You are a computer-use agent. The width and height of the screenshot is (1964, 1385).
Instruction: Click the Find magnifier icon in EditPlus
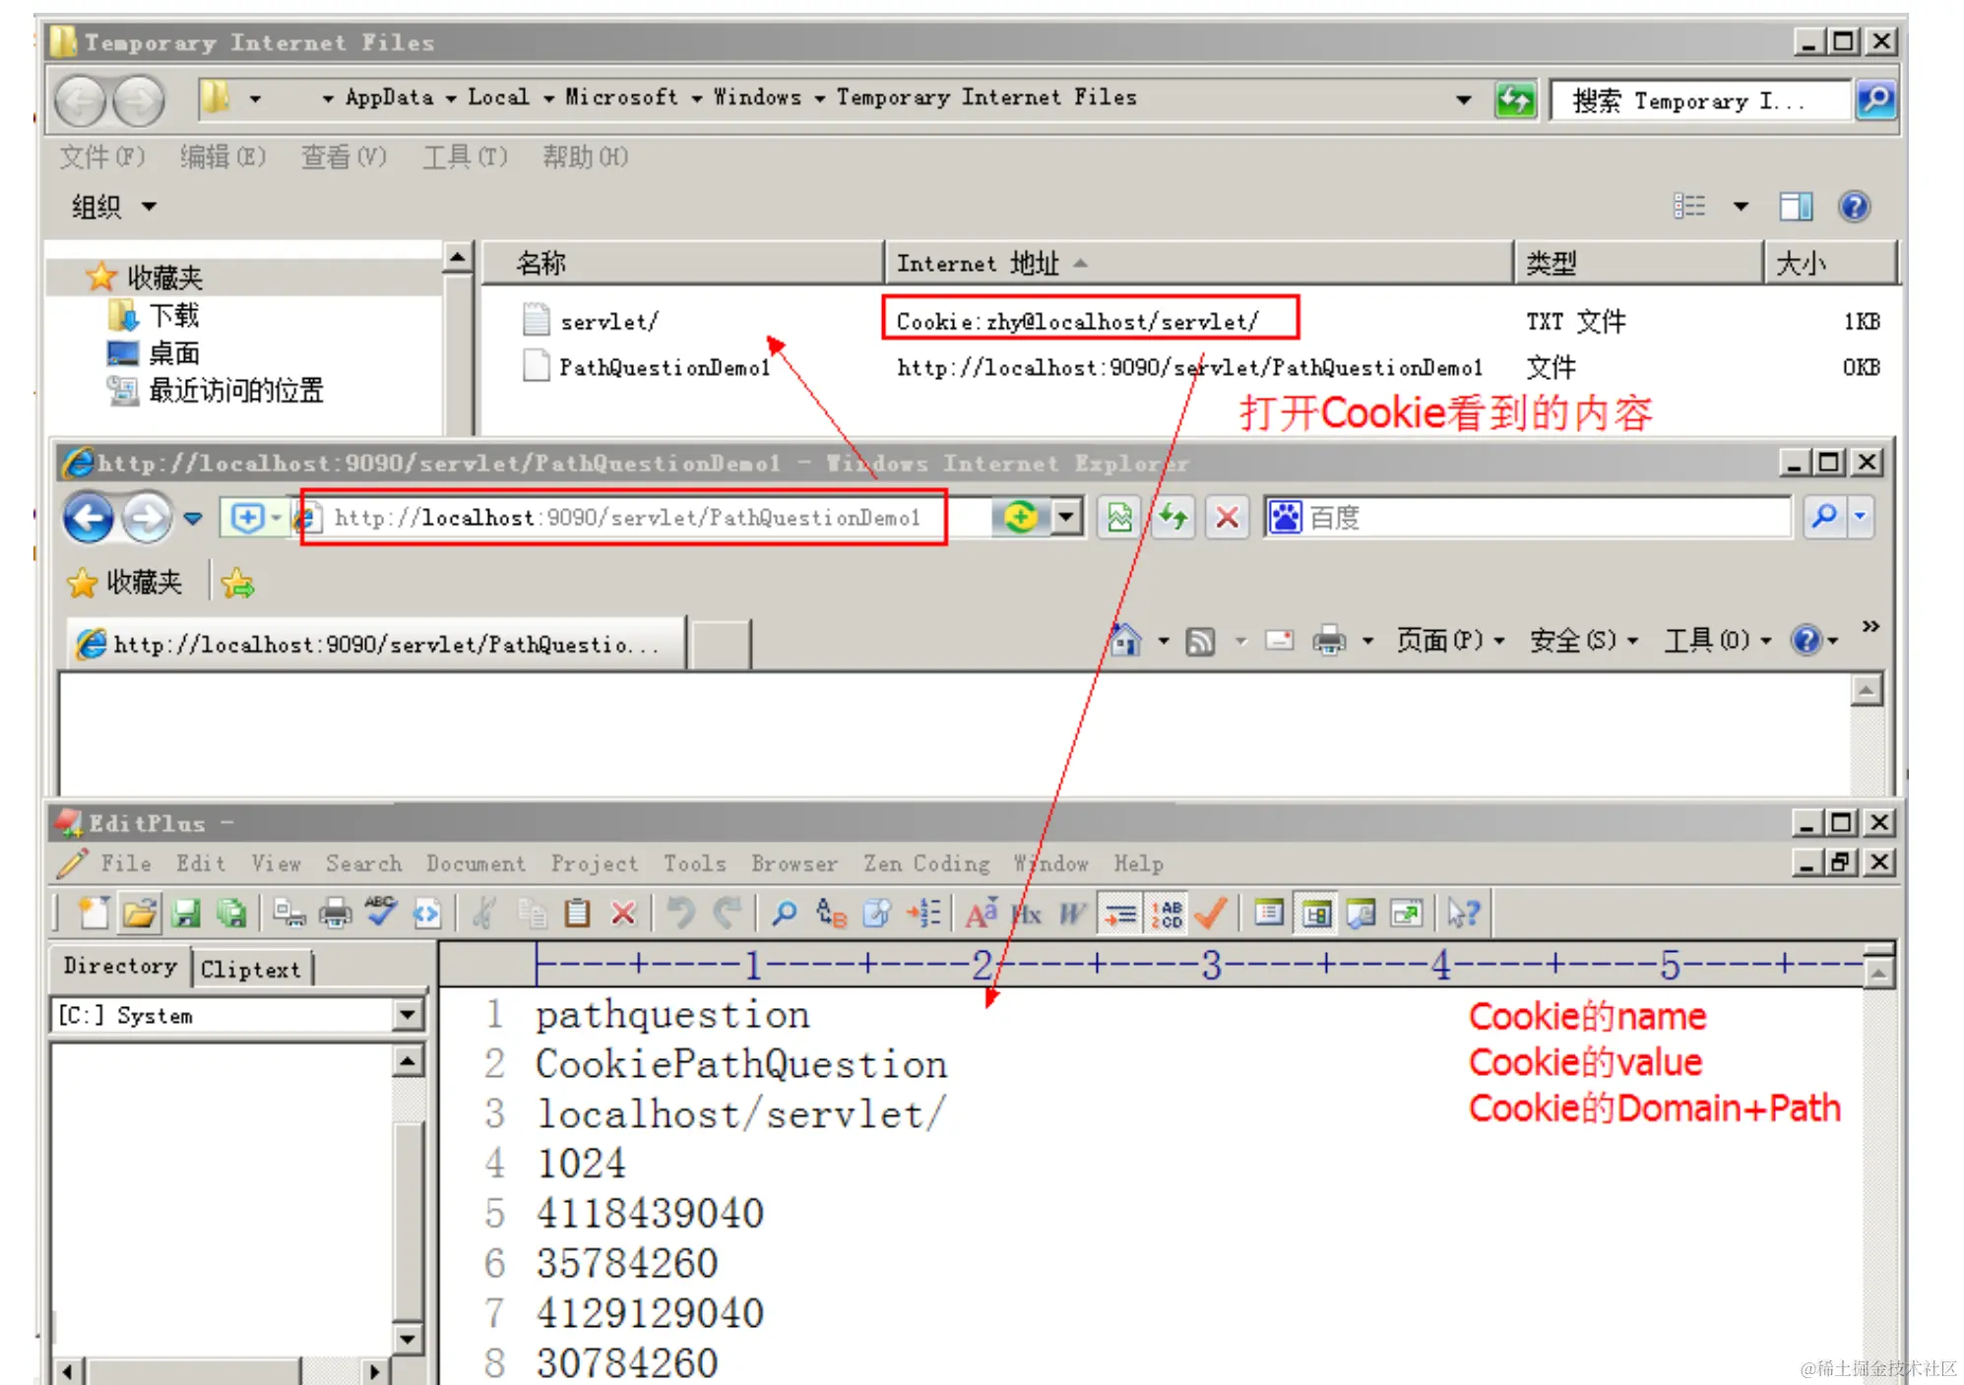point(784,914)
